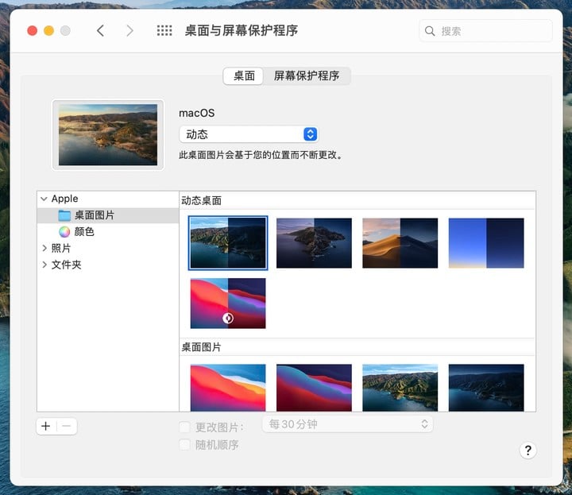
Task: Click the minus button to remove folder
Action: 67,426
